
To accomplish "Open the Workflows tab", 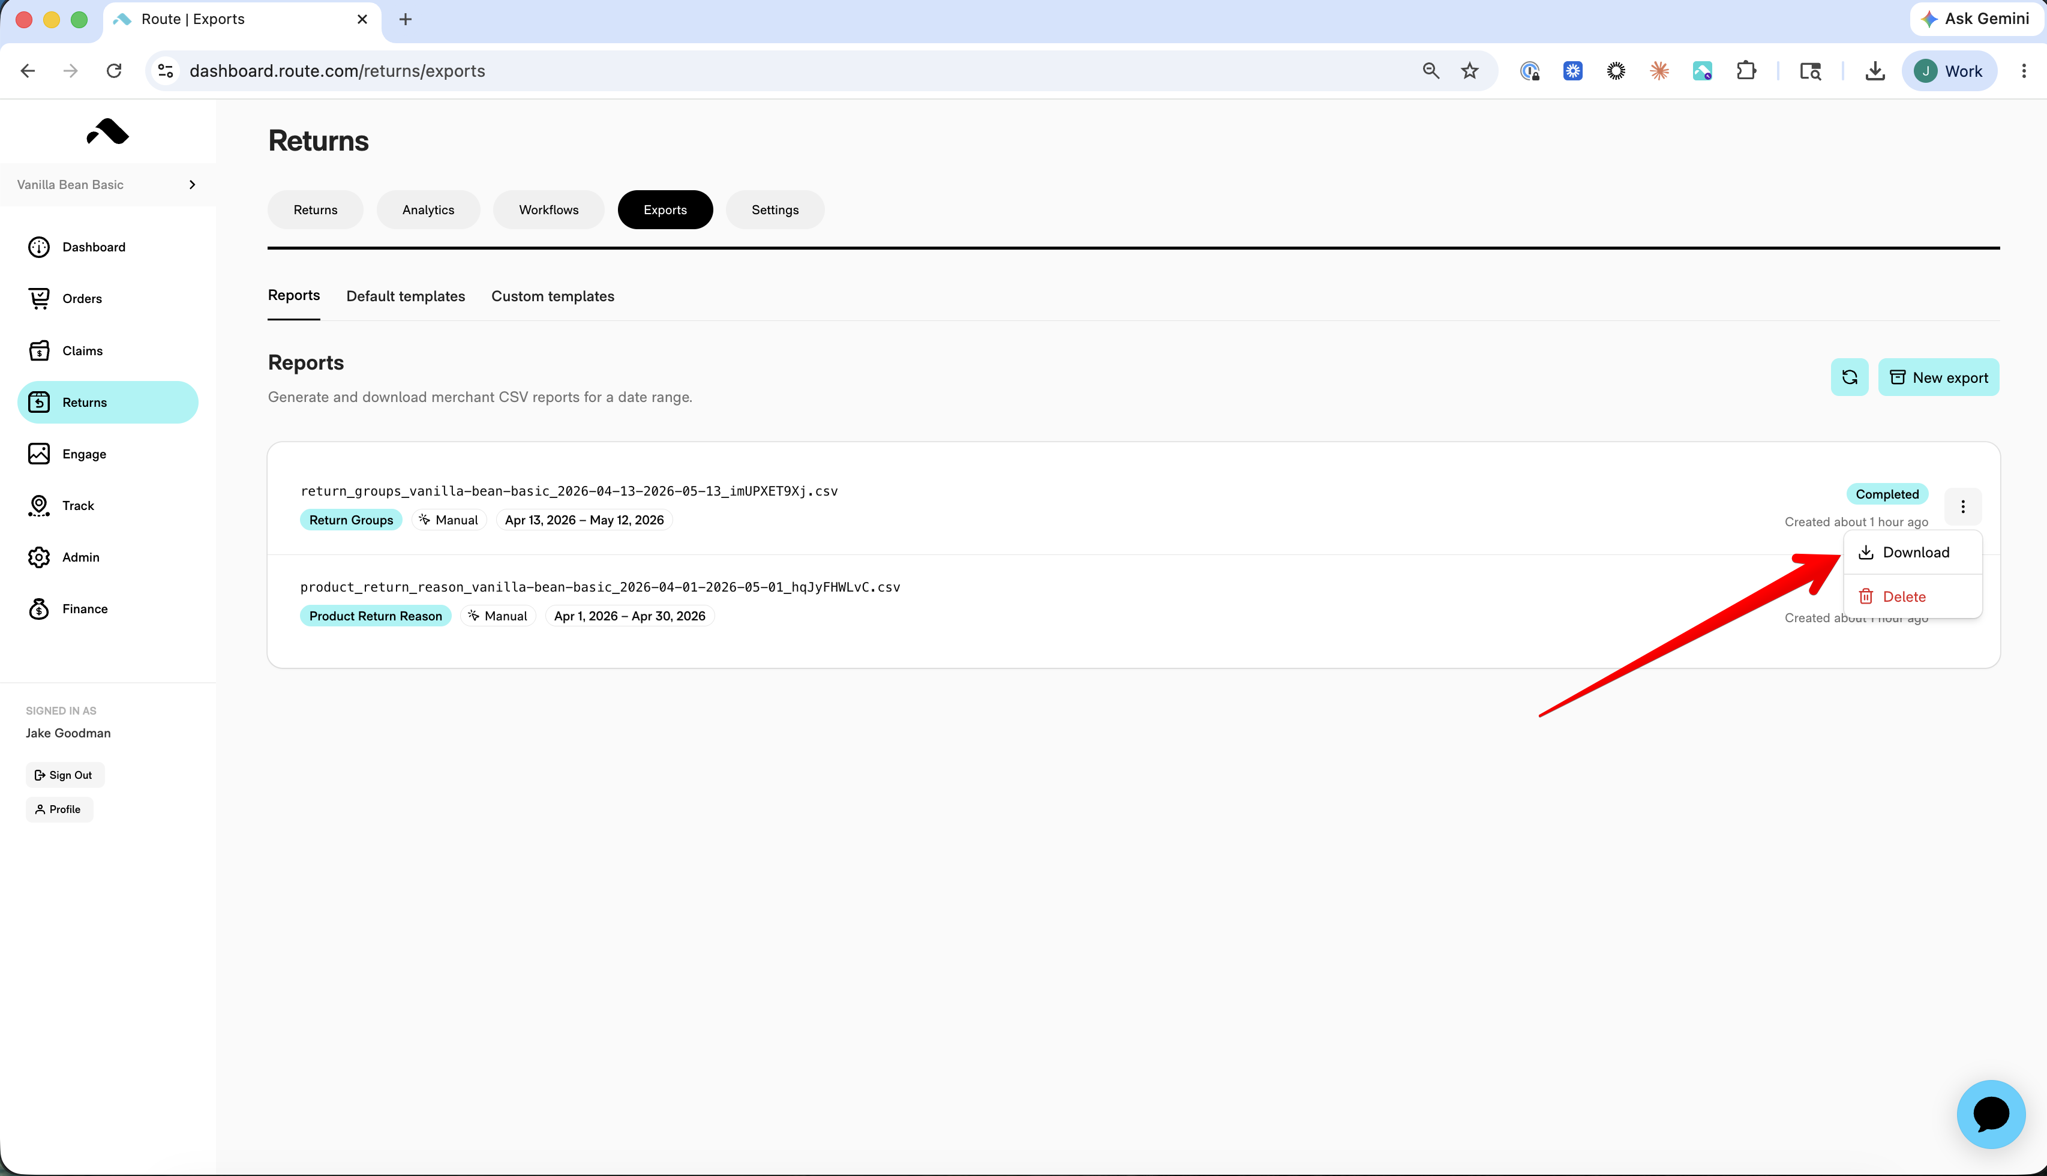I will click(548, 210).
